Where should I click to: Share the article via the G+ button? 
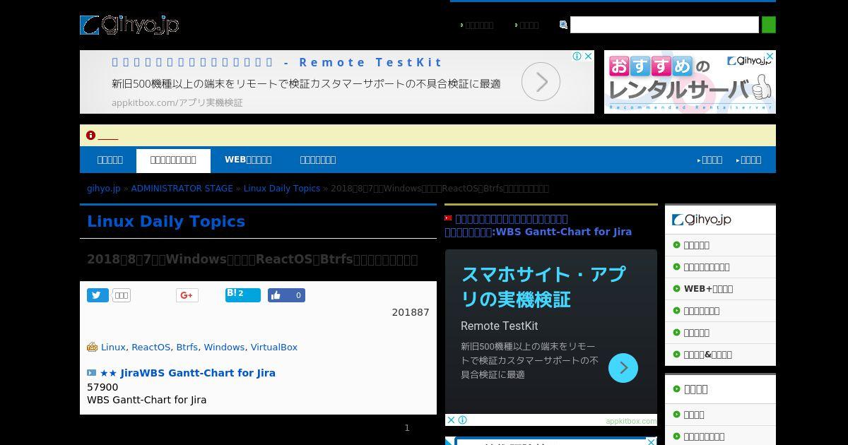click(x=187, y=295)
